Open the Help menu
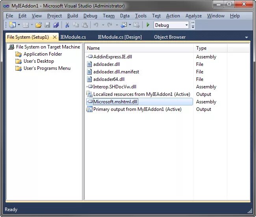Viewport: 256px width, 217px height. point(235,16)
